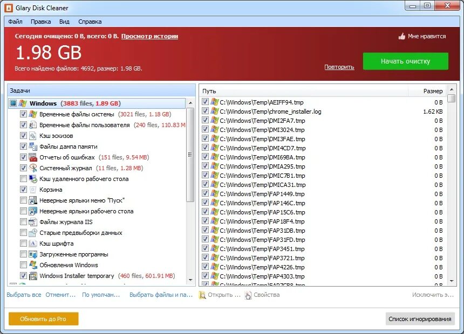The width and height of the screenshot is (464, 334).
Task: Click the Открыть folder icon
Action: [202, 295]
